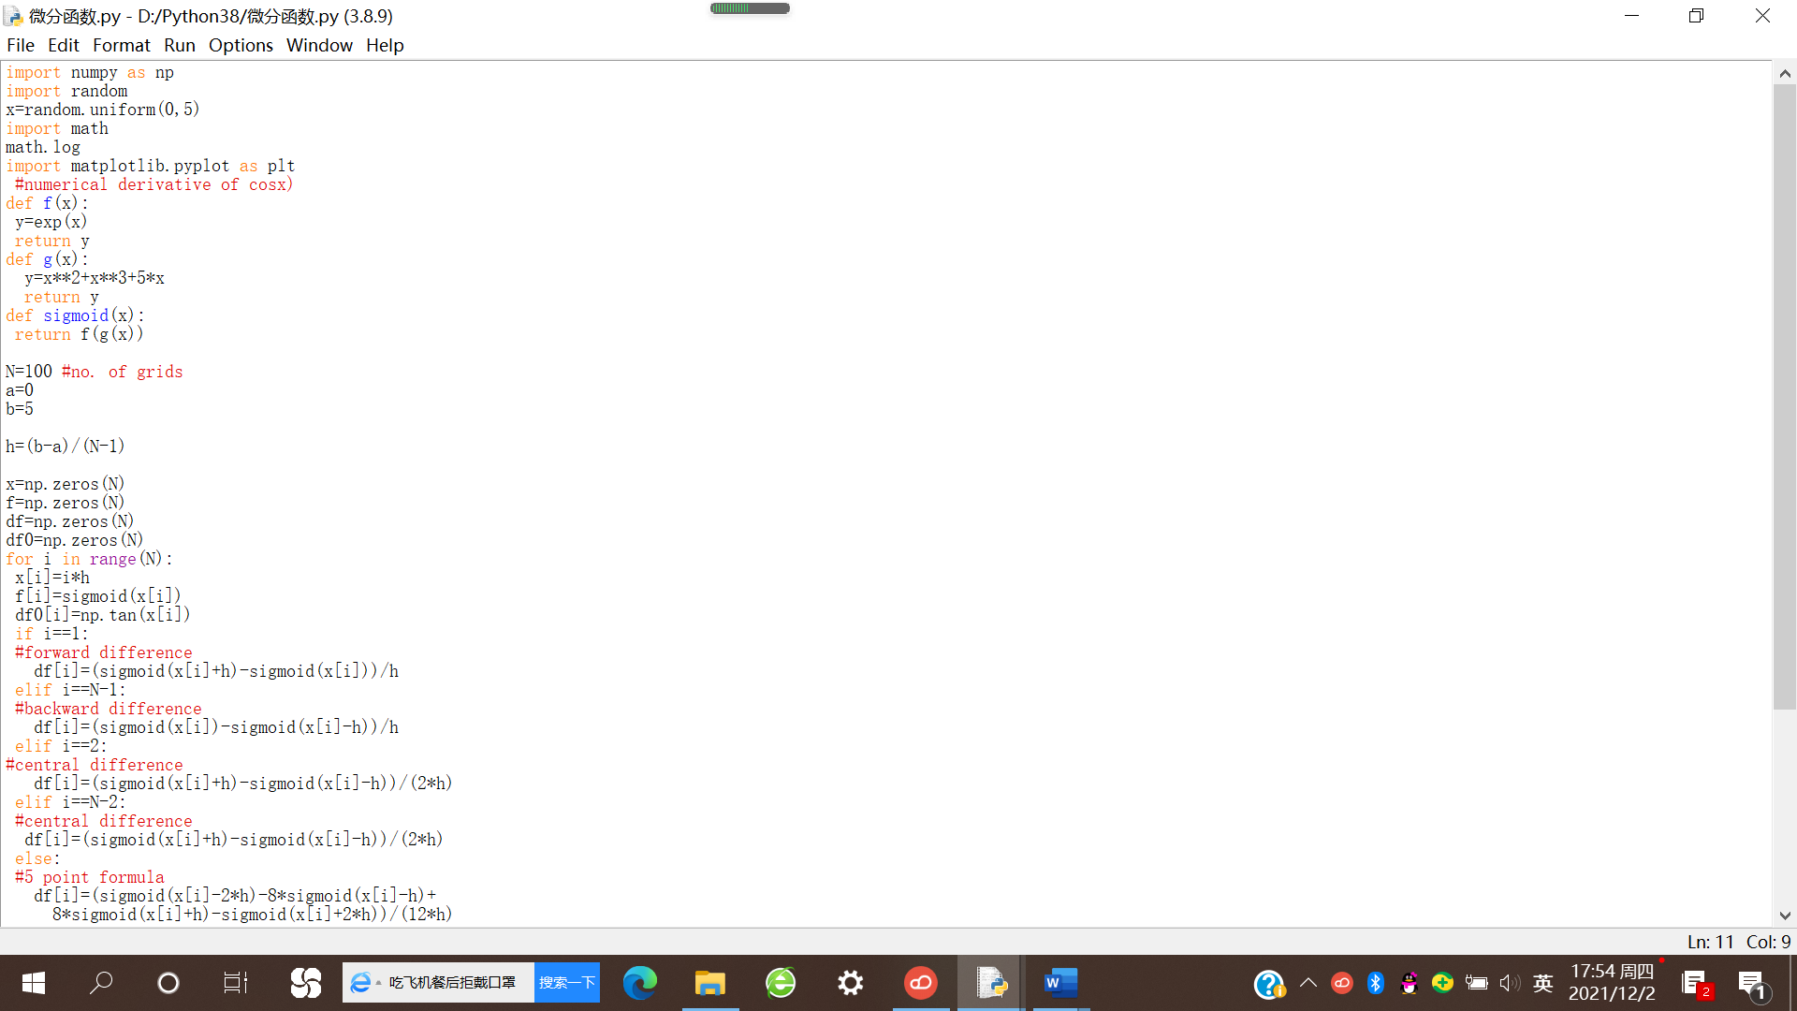This screenshot has height=1011, width=1797.
Task: Open the Run menu
Action: (180, 45)
